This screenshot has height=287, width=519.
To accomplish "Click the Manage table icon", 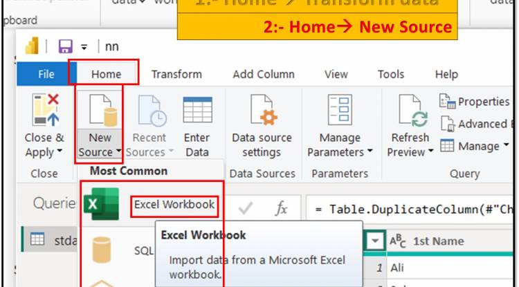I will point(447,146).
